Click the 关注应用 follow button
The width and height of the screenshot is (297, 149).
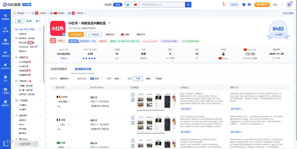(x=76, y=35)
